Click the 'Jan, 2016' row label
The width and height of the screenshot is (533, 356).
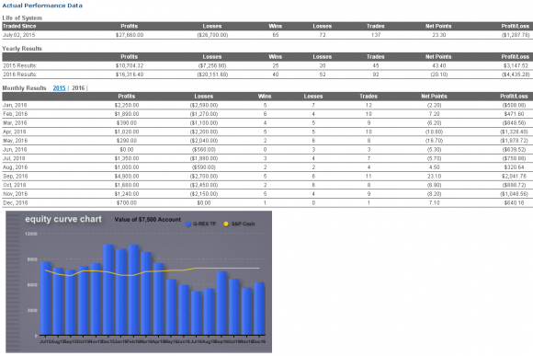click(x=15, y=105)
